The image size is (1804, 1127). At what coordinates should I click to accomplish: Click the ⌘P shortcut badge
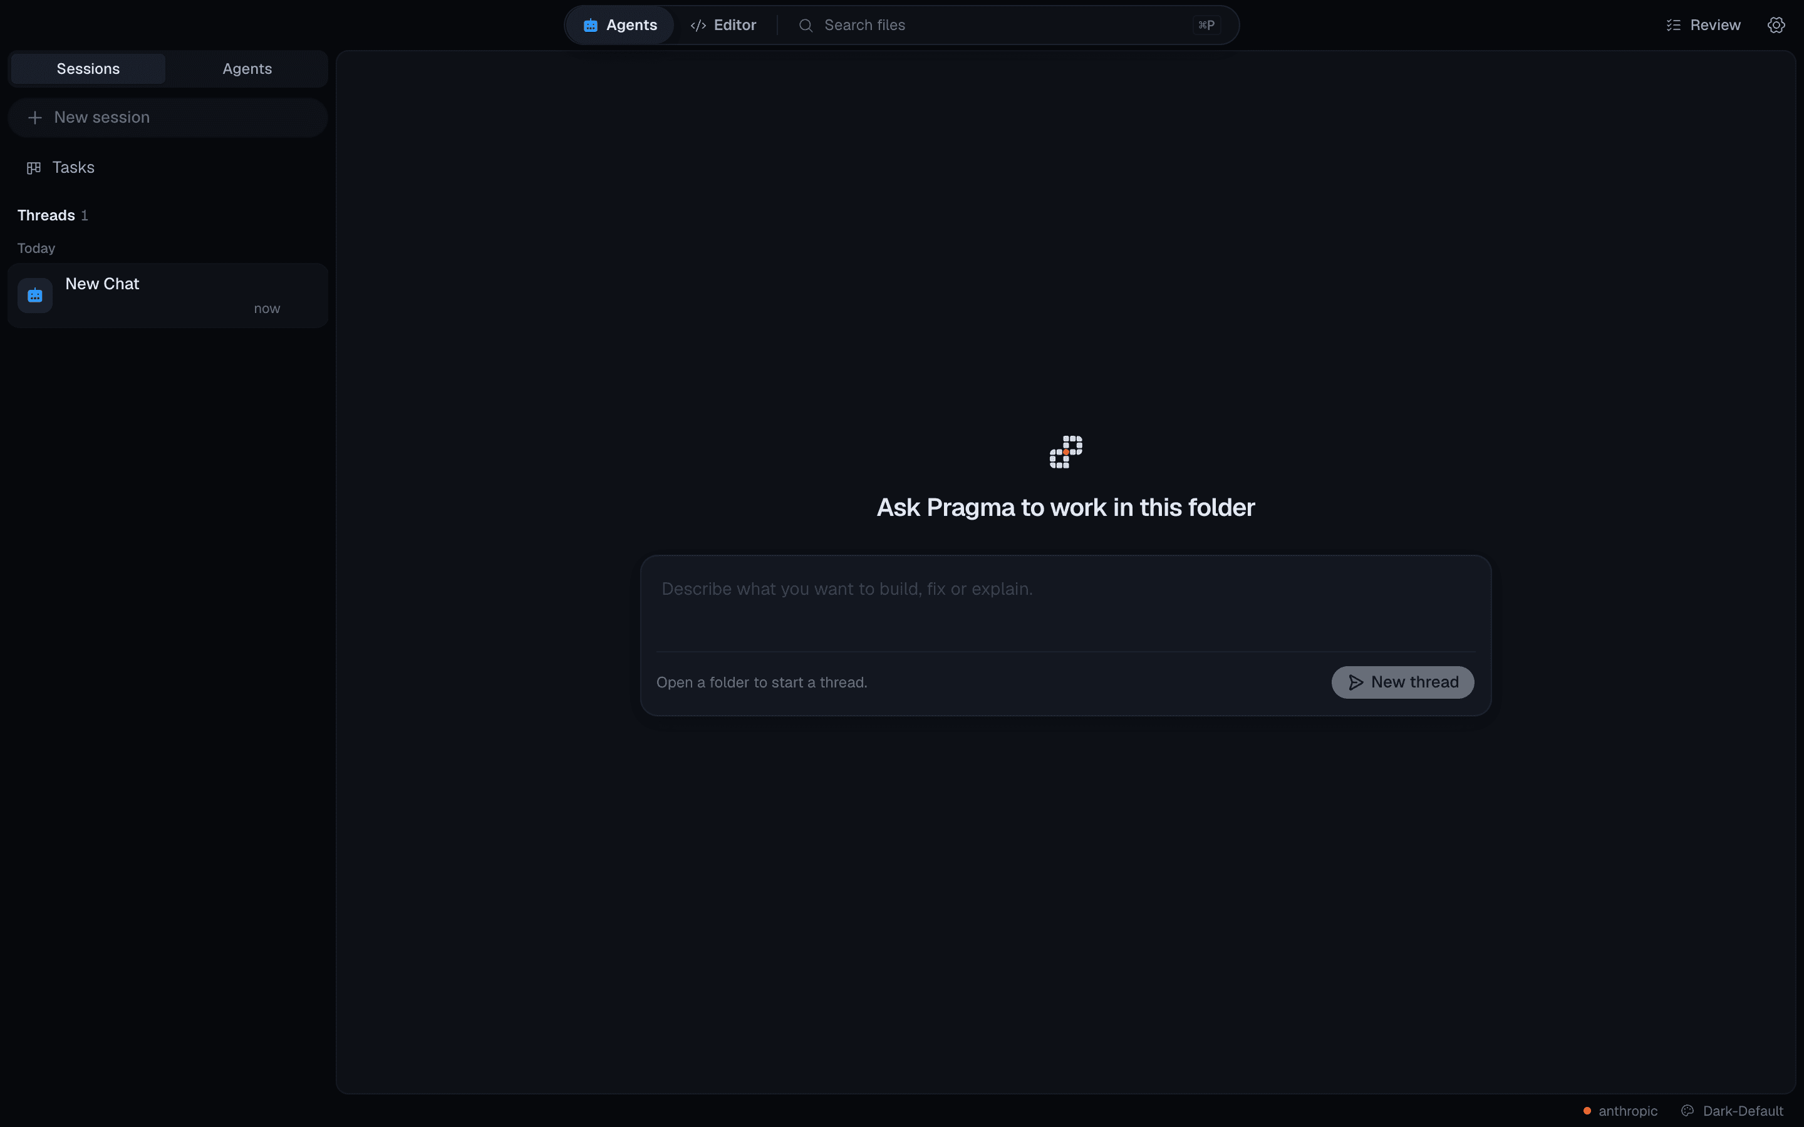click(x=1206, y=25)
